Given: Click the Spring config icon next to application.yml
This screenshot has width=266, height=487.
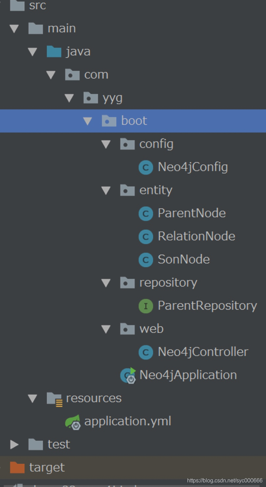Looking at the screenshot, I should (x=74, y=421).
